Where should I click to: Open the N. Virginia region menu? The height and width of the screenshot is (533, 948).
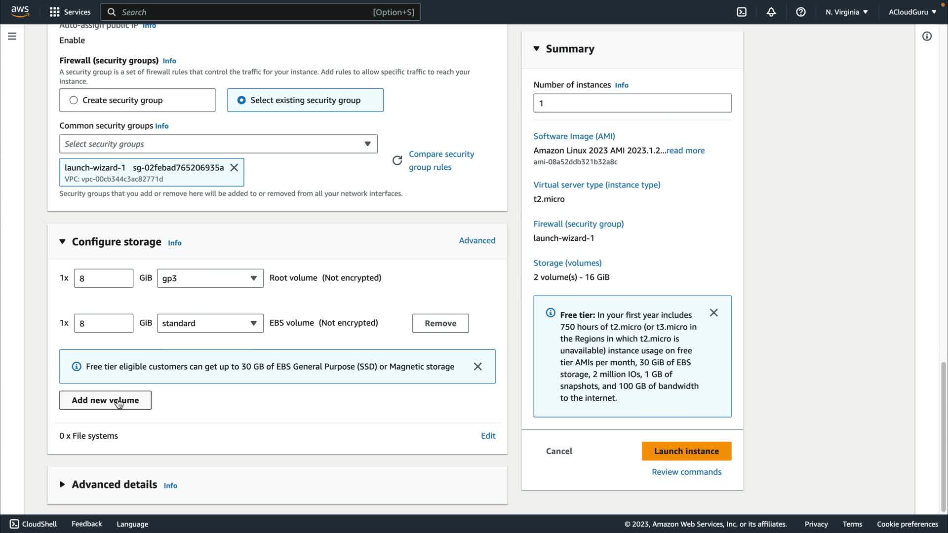point(846,12)
